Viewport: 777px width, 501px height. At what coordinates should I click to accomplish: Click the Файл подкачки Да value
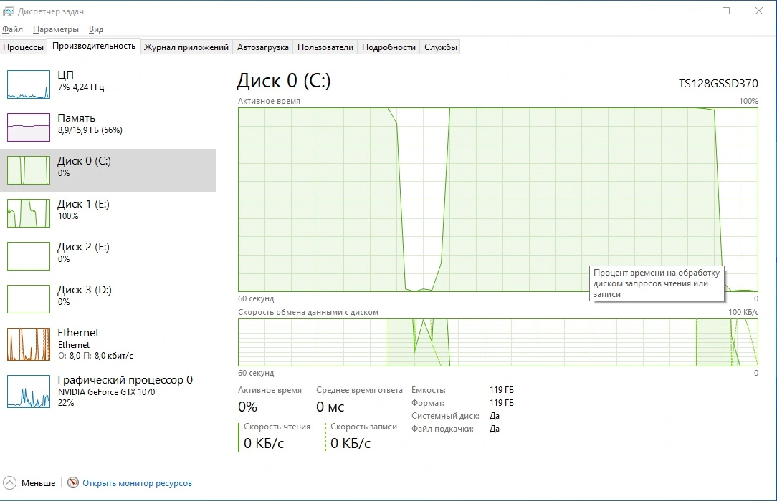(494, 428)
